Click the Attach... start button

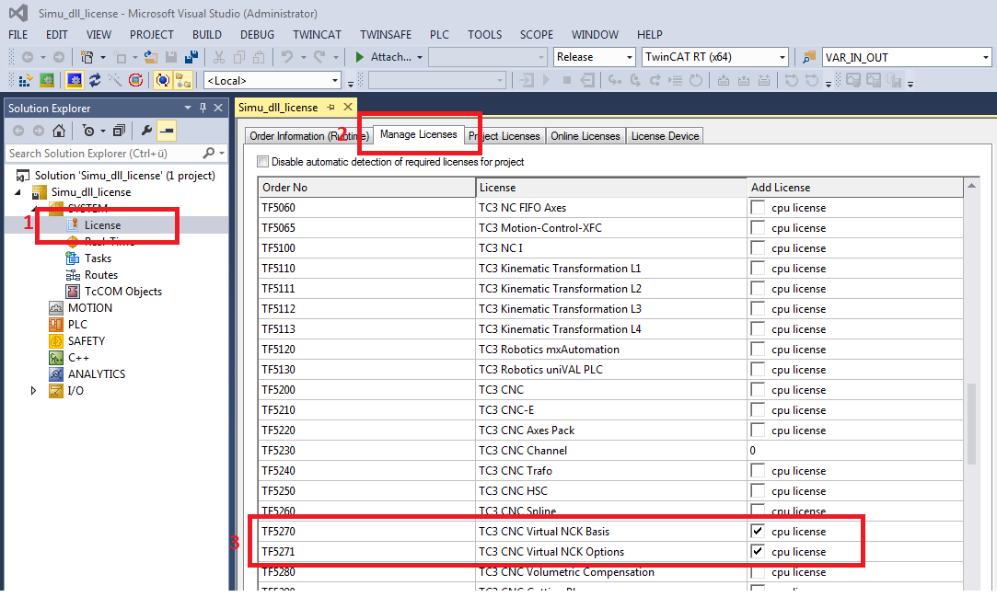pyautogui.click(x=383, y=57)
